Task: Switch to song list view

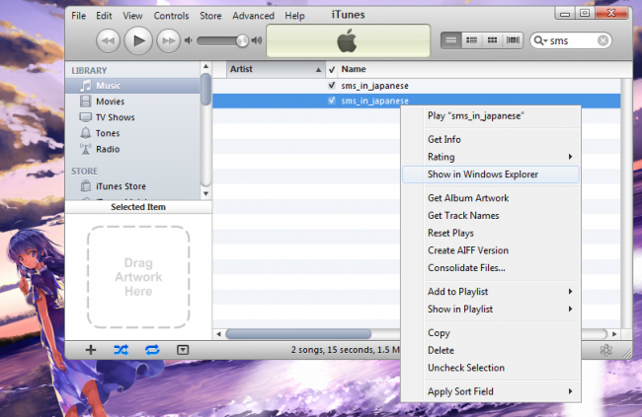Action: click(451, 40)
